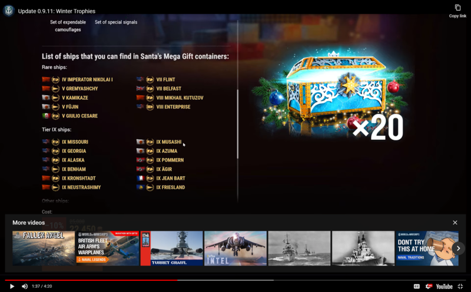The height and width of the screenshot is (292, 471).
Task: Click the 'Set of expendable camouflages' label
Action: tap(68, 26)
